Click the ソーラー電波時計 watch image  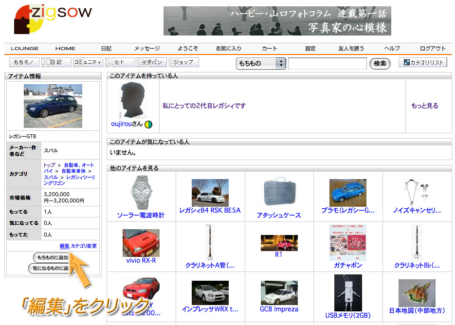coord(141,192)
